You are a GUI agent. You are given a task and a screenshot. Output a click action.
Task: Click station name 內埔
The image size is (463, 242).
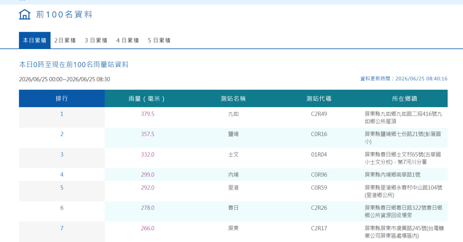(x=233, y=175)
